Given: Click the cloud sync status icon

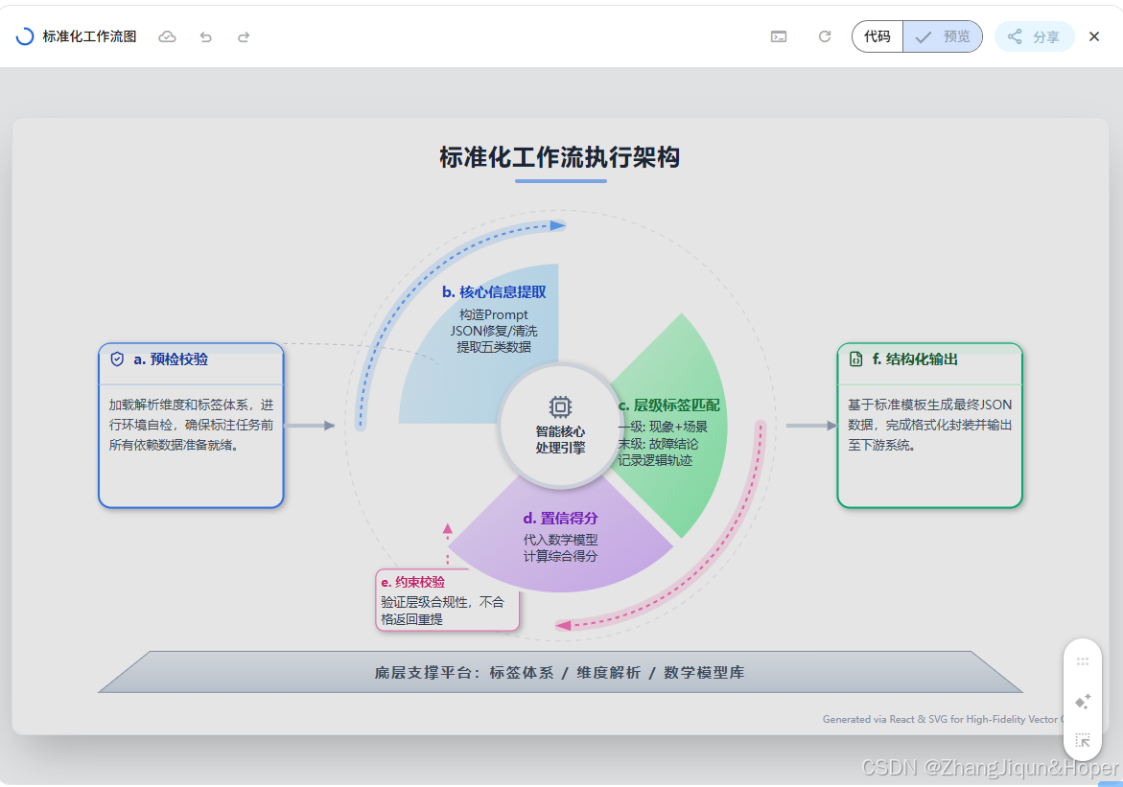Looking at the screenshot, I should [167, 36].
